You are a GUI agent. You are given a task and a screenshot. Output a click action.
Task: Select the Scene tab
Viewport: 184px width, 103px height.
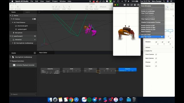(x=14, y=12)
